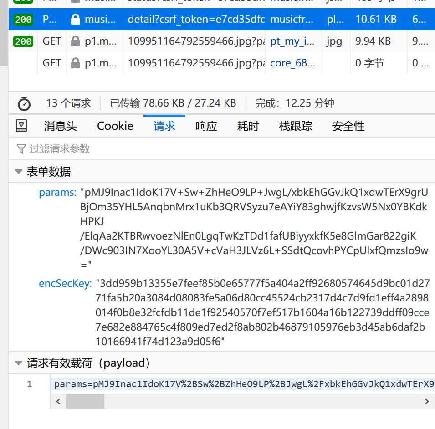
Task: Click the lock icon in the 0 字节 row
Action: click(75, 63)
